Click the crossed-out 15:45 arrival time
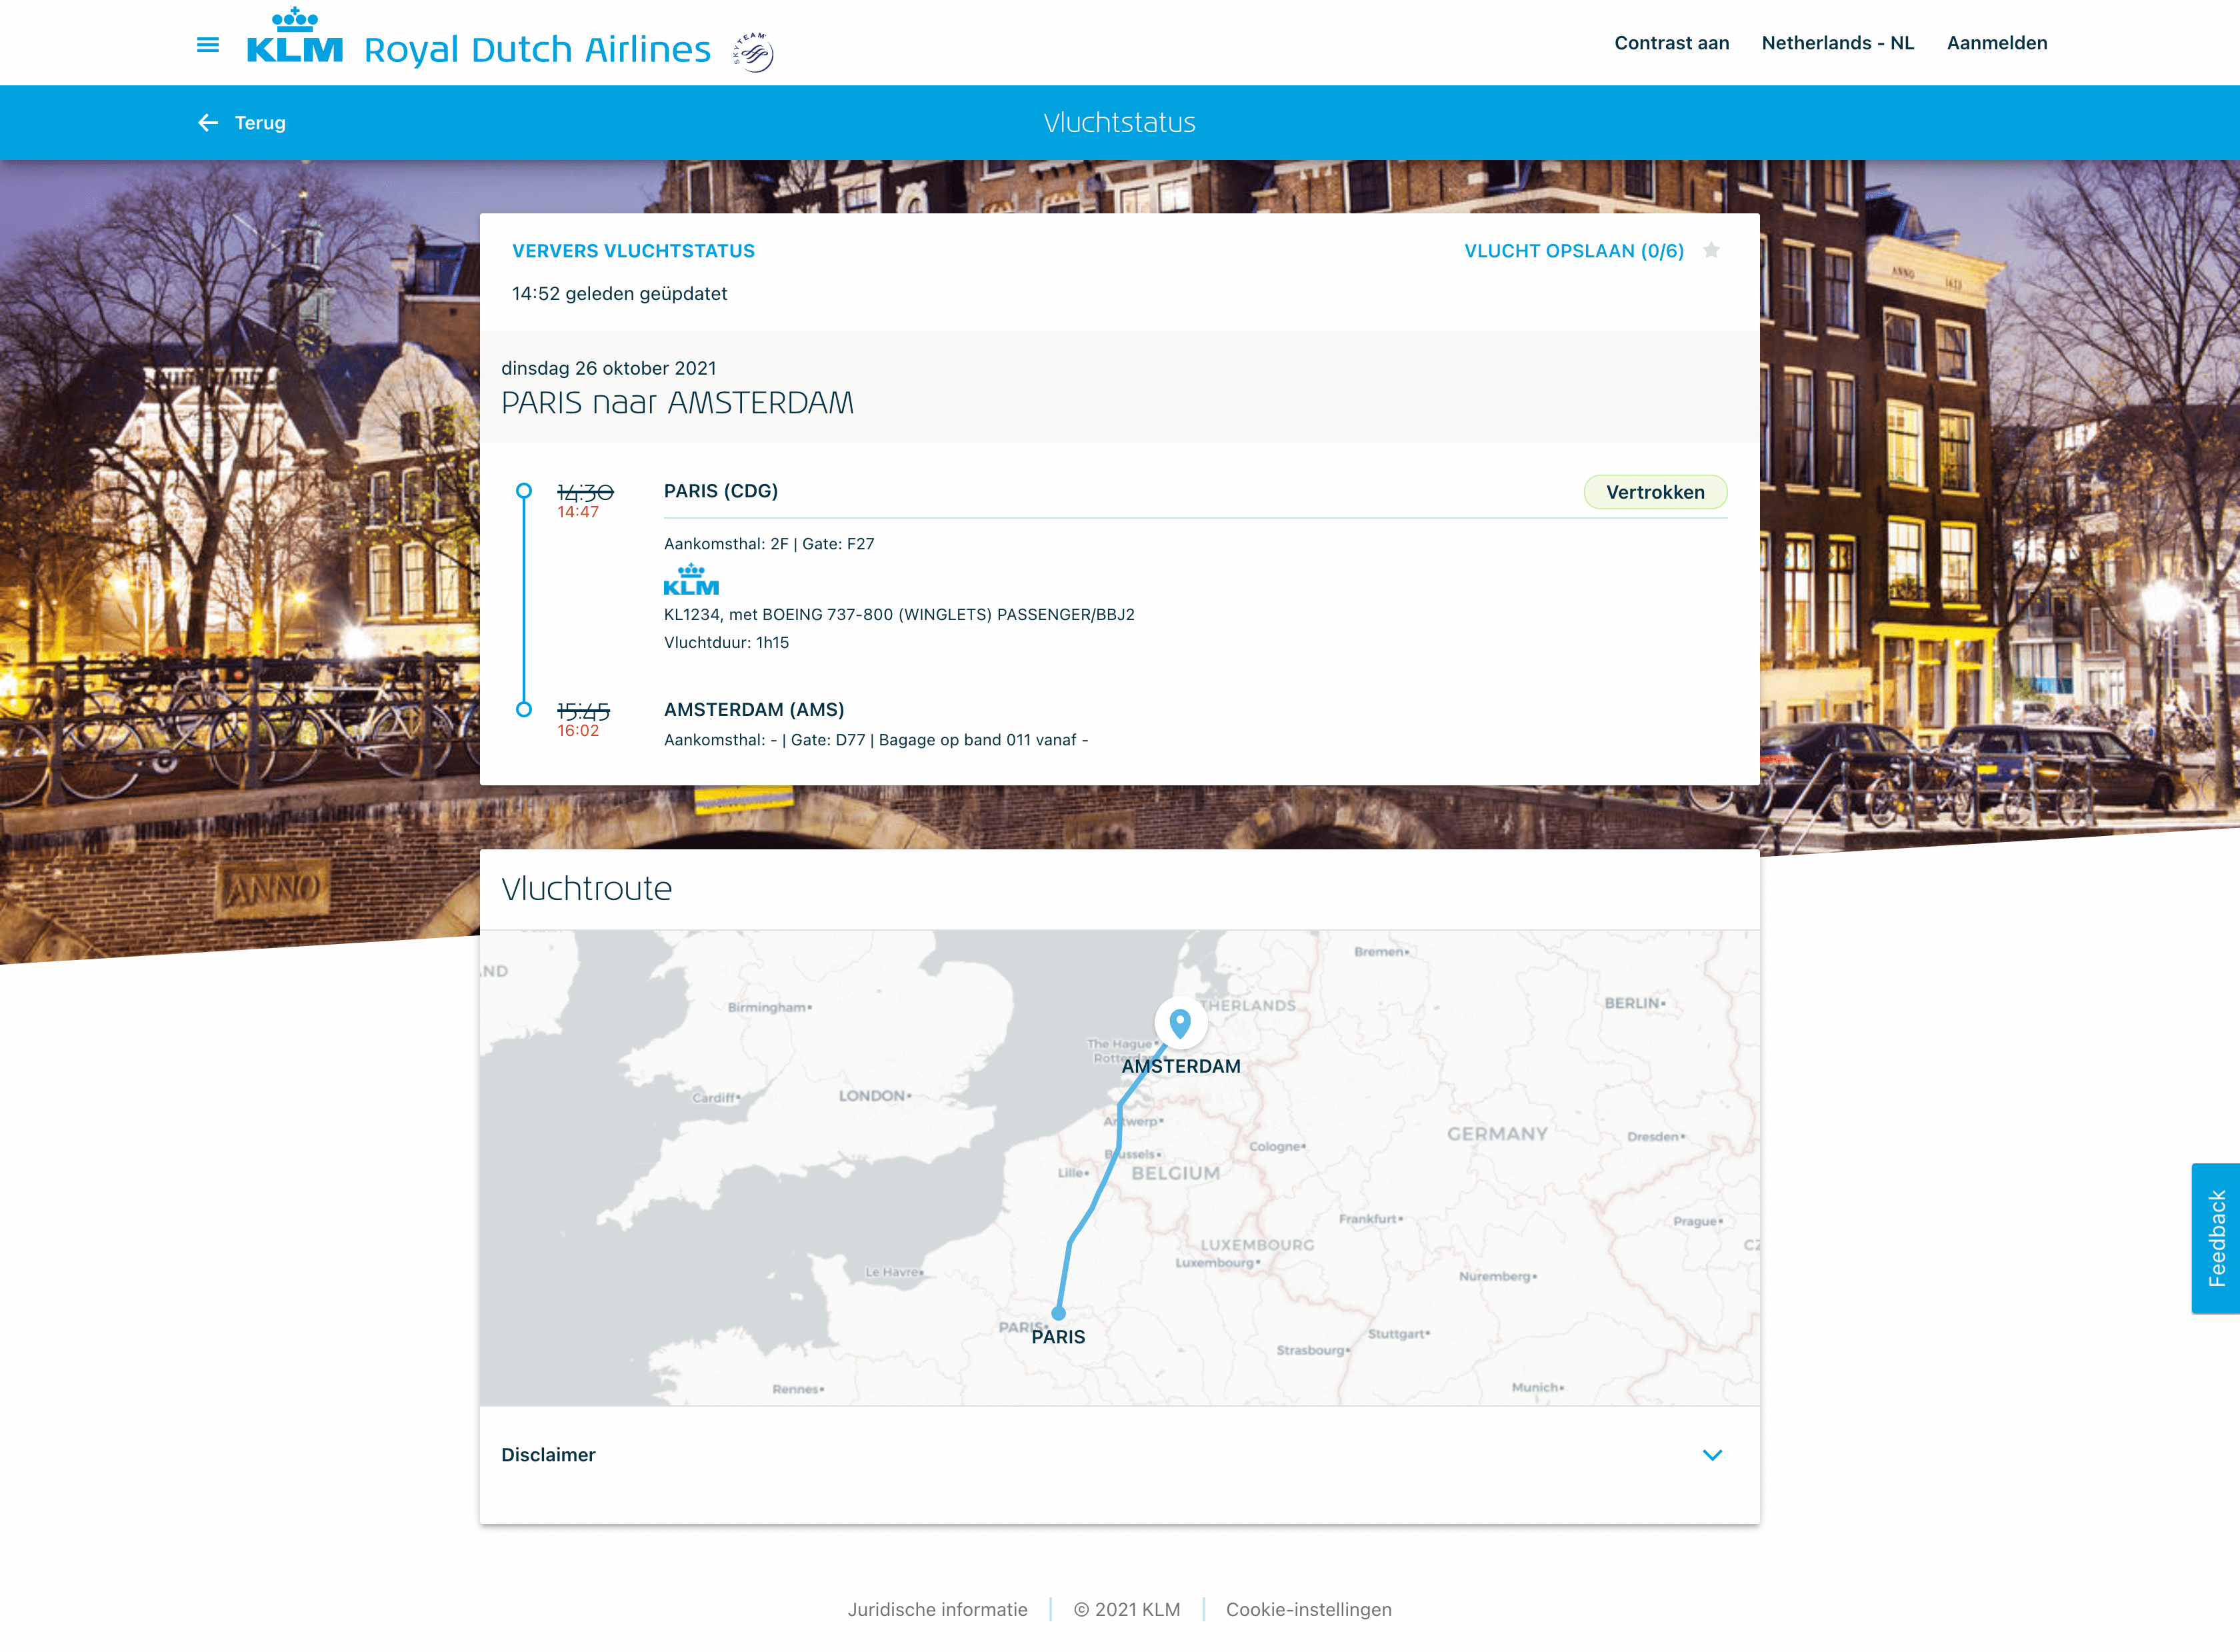Screen dimensions: 2240x1652 [583, 711]
